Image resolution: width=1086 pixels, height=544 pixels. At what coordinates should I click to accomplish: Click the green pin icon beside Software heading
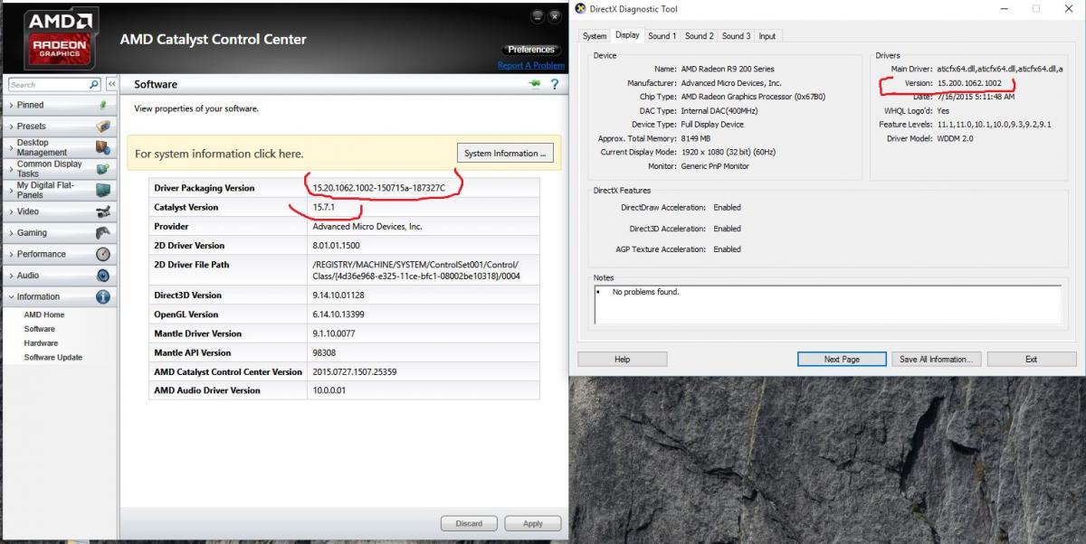[535, 84]
